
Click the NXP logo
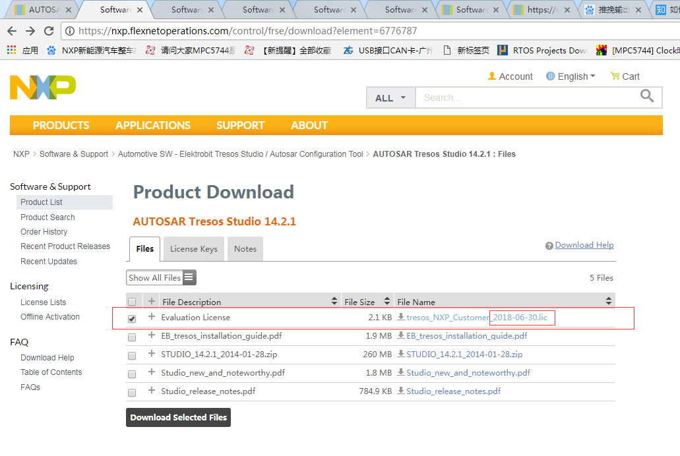click(x=42, y=87)
